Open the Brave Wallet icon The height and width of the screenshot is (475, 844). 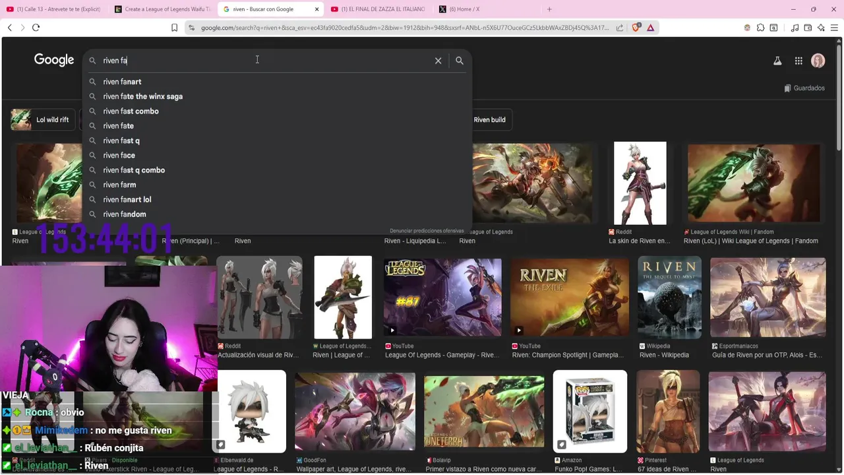[808, 28]
